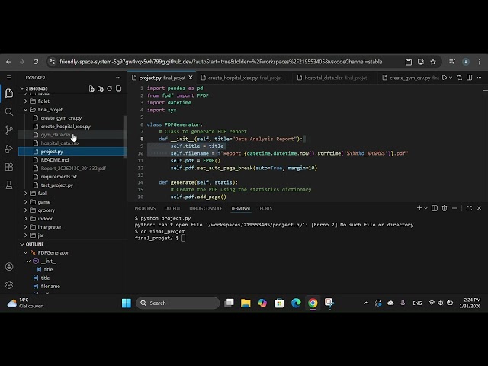
Task: Switch to the hospital_data.xlsx editor tab
Action: coord(325,78)
